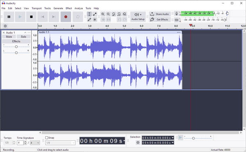
Task: Open the time signature denominator dropdown
Action: click(35, 143)
